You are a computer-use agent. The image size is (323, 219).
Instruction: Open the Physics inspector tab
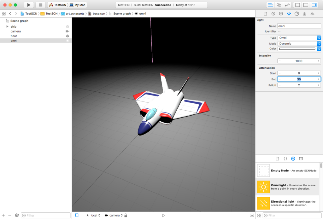point(304,14)
